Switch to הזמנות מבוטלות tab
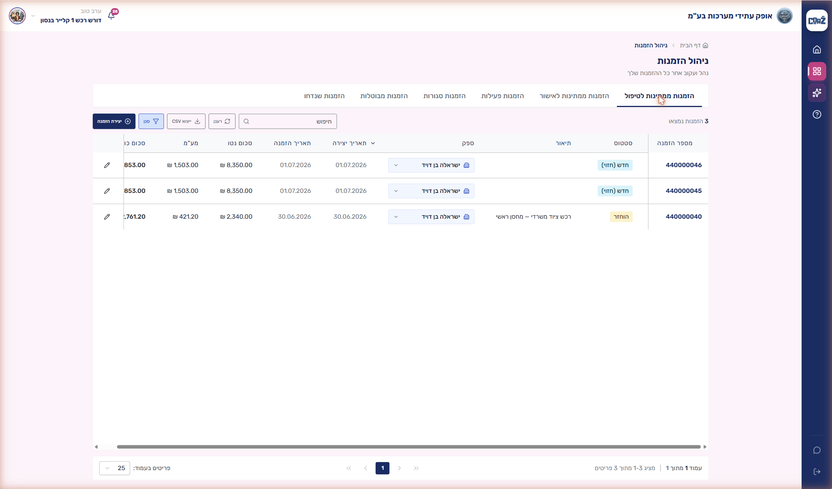The height and width of the screenshot is (489, 832). point(384,96)
